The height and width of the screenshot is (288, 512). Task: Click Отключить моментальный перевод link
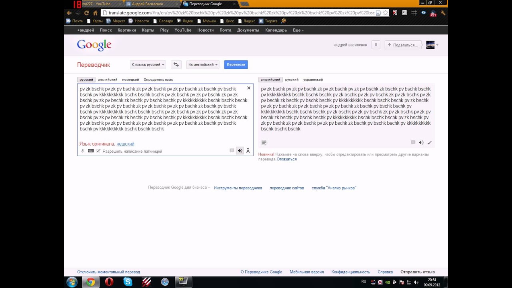108,272
